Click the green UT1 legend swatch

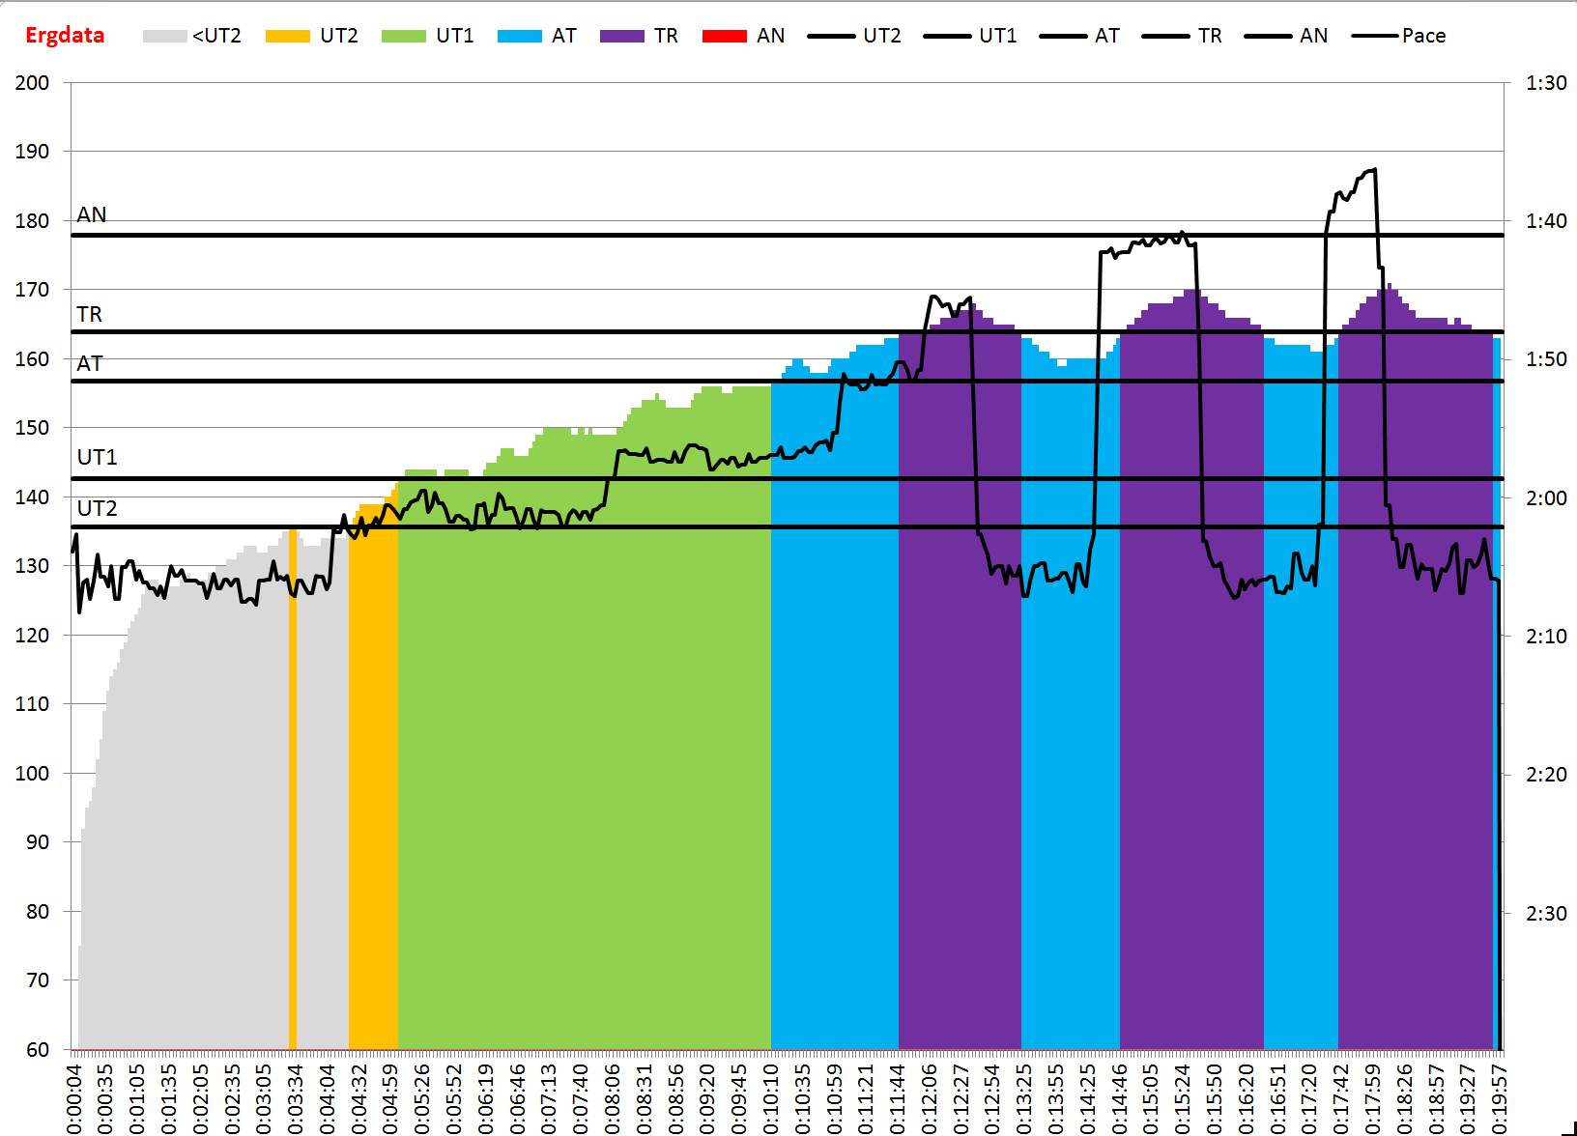point(403,37)
